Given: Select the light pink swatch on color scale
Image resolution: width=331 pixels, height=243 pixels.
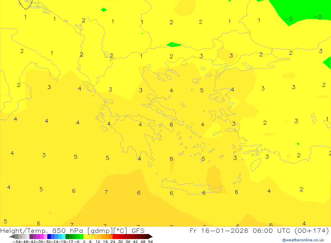Looking at the screenshot, I should [46, 236].
